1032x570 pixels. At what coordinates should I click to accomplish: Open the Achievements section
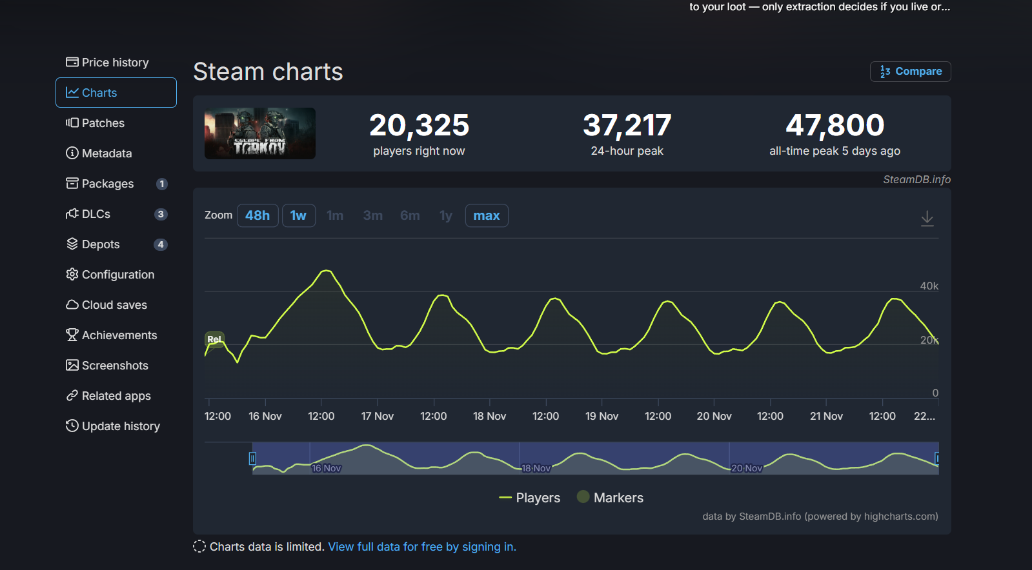point(116,335)
